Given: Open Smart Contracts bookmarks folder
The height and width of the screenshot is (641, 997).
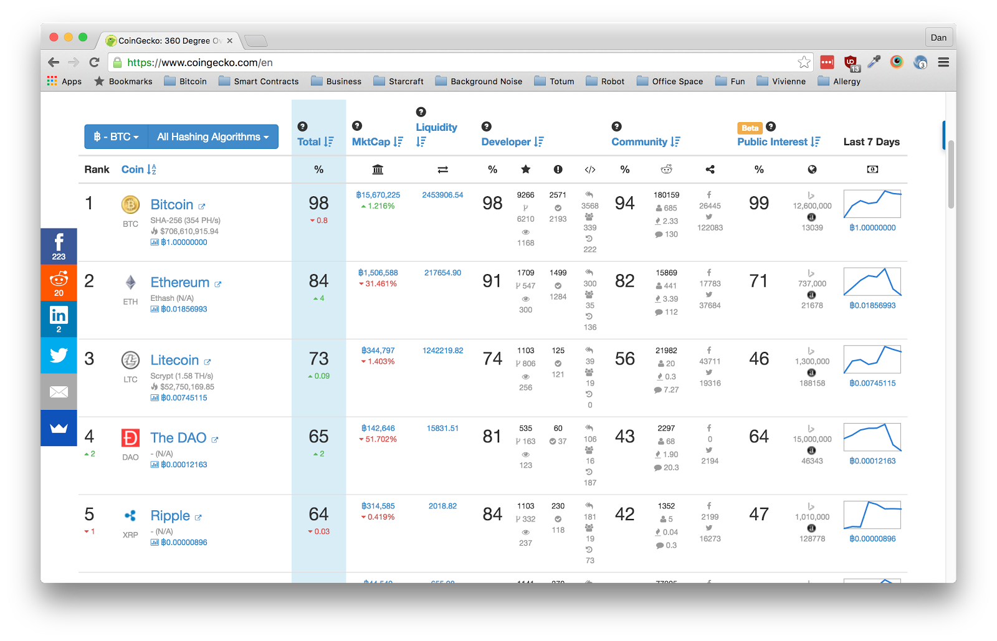Looking at the screenshot, I should click(x=259, y=81).
